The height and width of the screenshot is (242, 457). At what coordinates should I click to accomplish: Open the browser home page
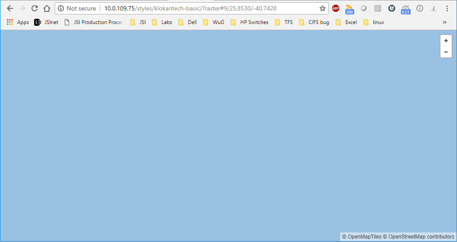(x=47, y=8)
